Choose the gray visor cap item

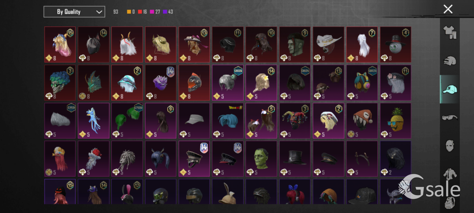click(194, 121)
